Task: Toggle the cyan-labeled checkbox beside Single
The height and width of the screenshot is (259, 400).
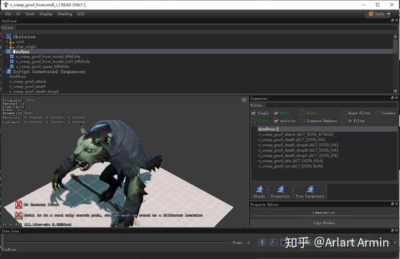Action: point(276,113)
